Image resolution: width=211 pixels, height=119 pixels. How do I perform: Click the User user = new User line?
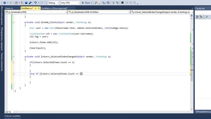(79, 28)
